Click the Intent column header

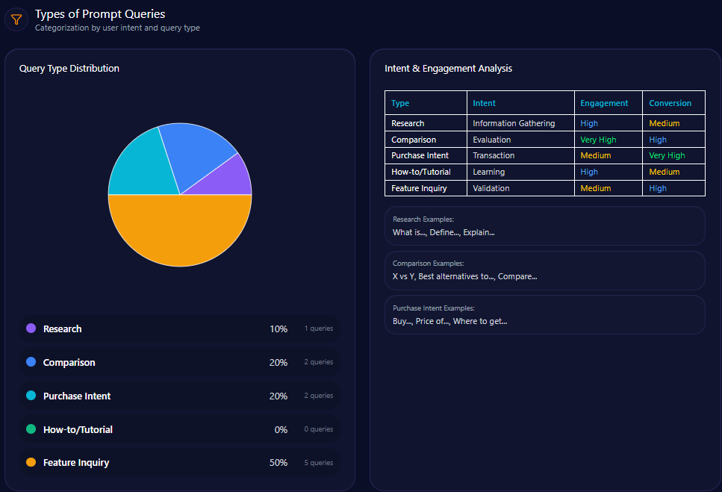click(x=484, y=103)
